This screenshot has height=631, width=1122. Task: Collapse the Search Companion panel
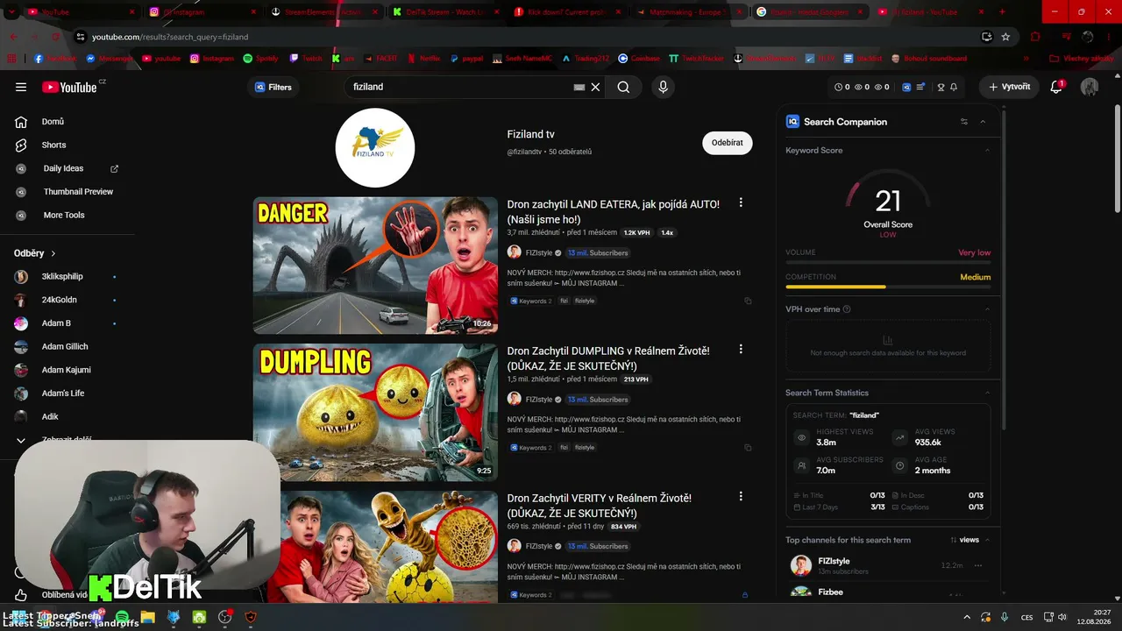tap(983, 122)
